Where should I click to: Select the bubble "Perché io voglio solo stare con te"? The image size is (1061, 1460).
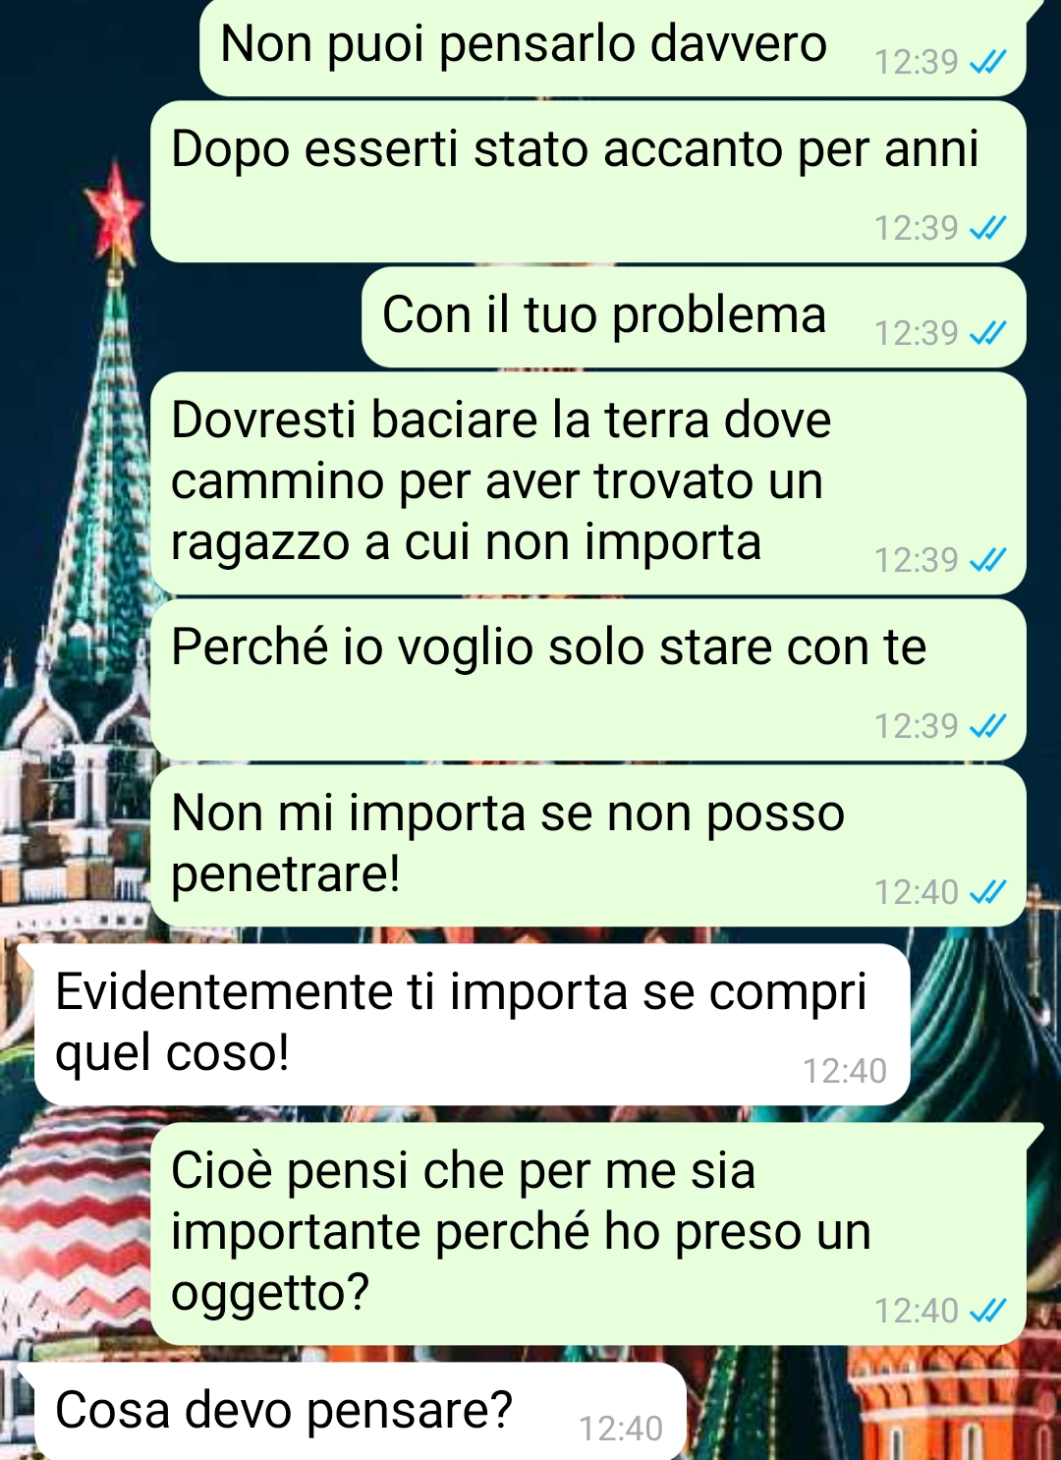point(588,680)
